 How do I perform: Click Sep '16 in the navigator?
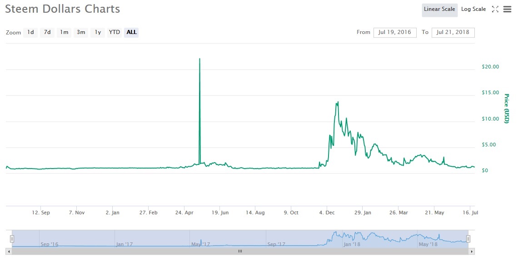point(49,244)
